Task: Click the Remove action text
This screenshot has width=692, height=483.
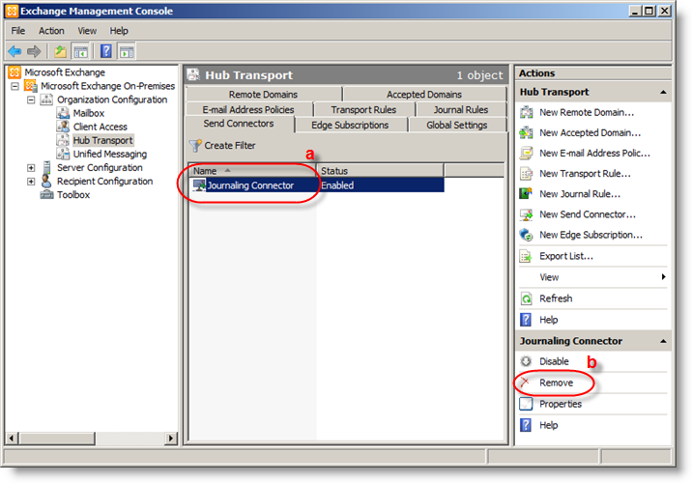Action: point(556,383)
